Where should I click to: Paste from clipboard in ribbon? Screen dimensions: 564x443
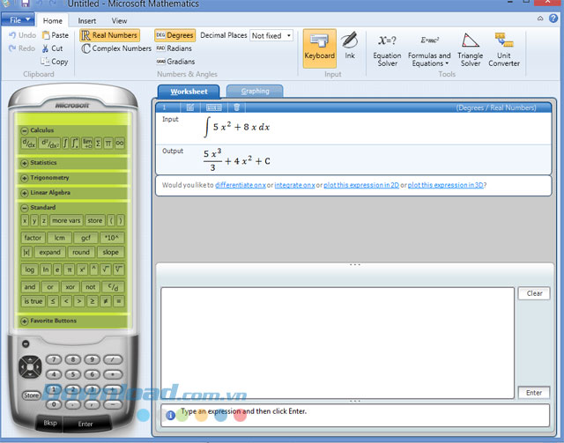55,35
